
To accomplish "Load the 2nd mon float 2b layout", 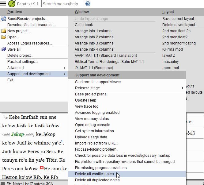I will click(176, 31).
